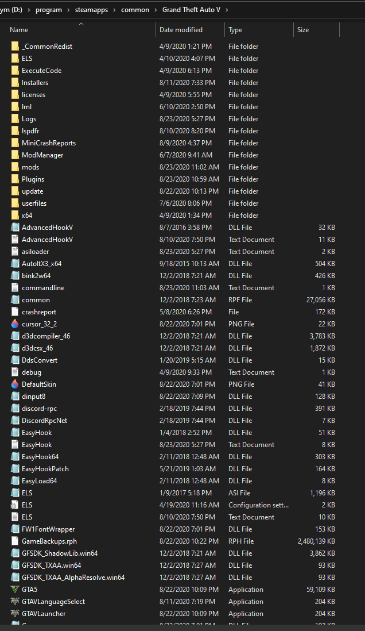This screenshot has width=365, height=631.
Task: Click the ELS configuration settings file icon
Action: pos(15,505)
